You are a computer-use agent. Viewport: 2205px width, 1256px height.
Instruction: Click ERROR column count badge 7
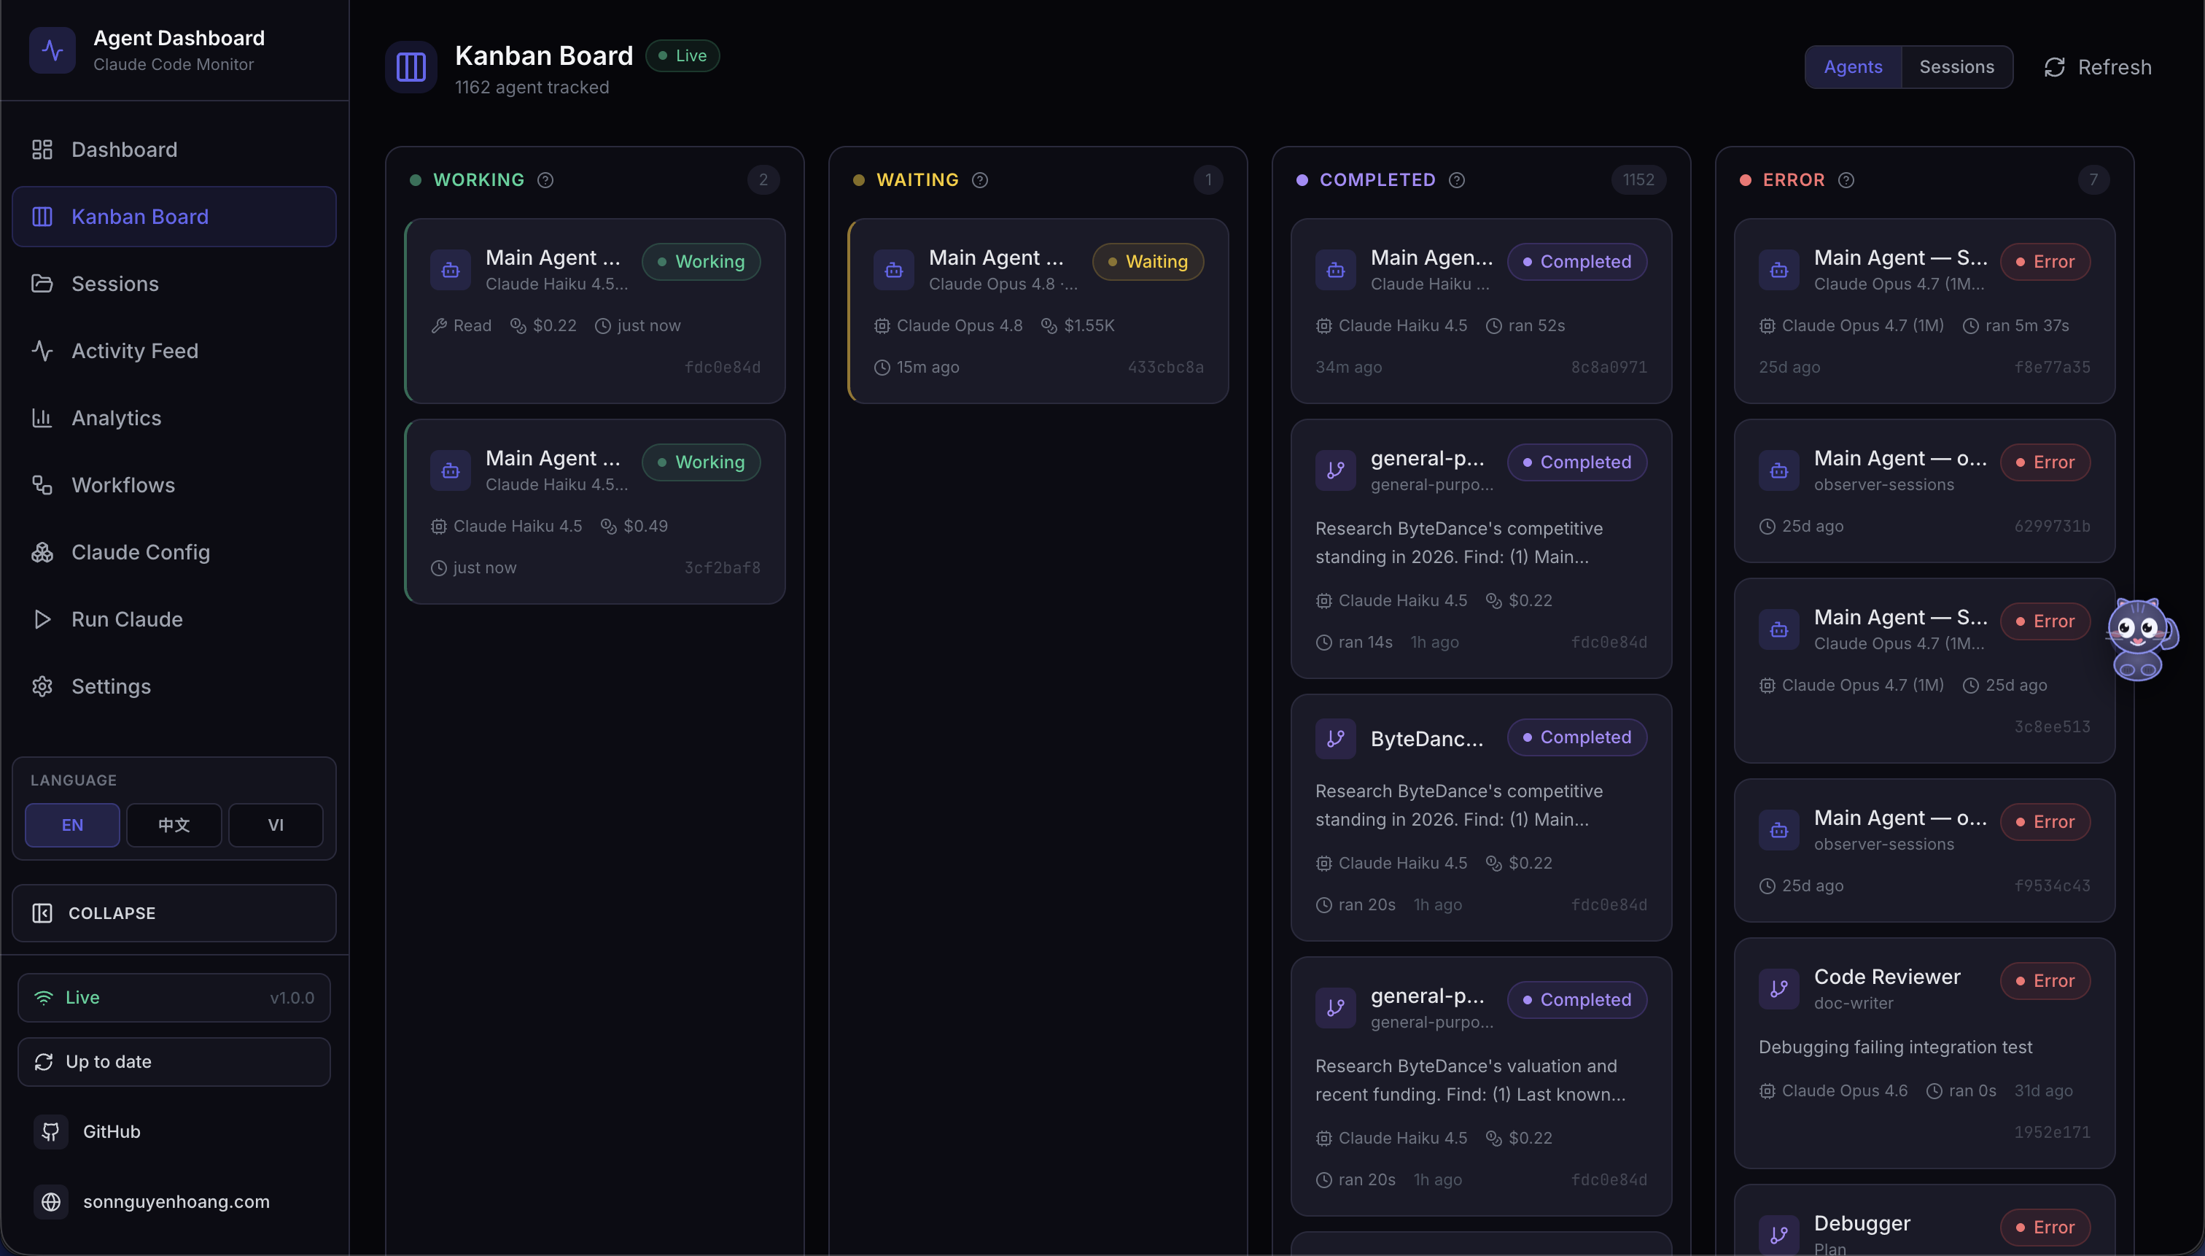click(x=2093, y=179)
